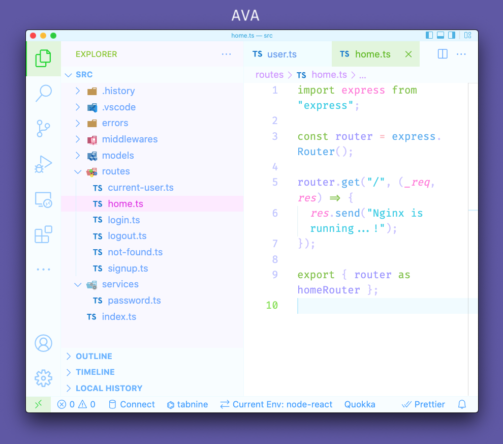Toggle Prettier in the status bar
Screen dimensions: 503x444
click(423, 404)
